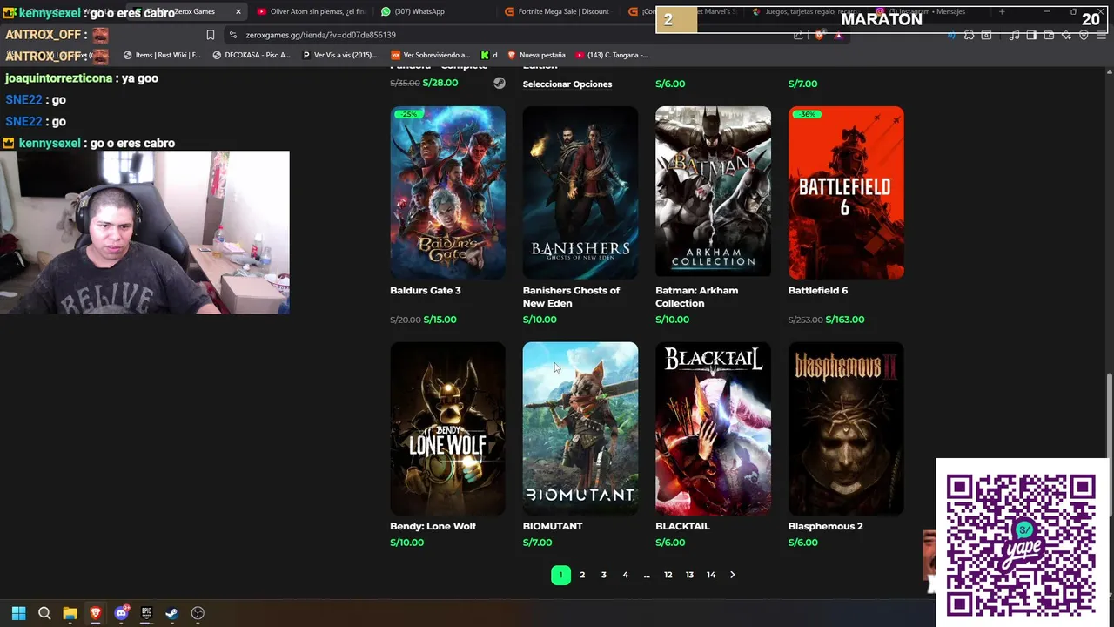
Task: Open Epic Games Launcher taskbar icon
Action: point(147,613)
